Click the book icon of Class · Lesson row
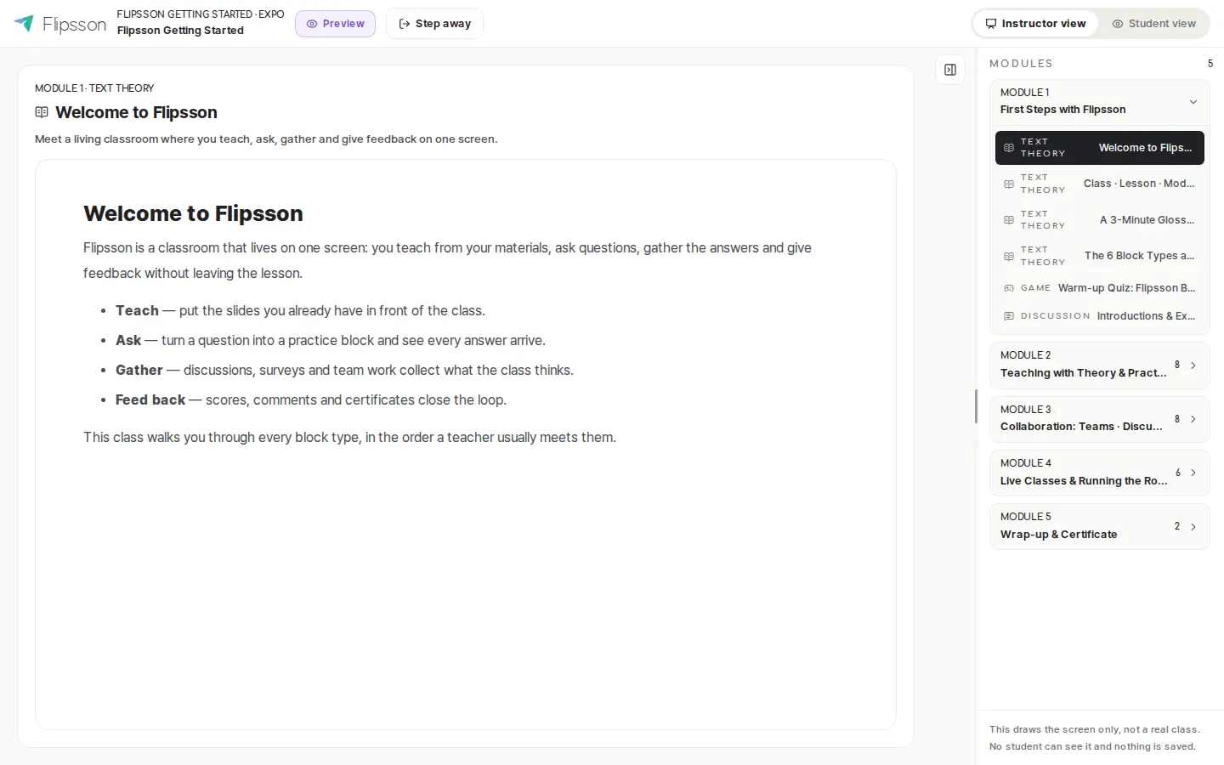The height and width of the screenshot is (765, 1224). pyautogui.click(x=1009, y=184)
